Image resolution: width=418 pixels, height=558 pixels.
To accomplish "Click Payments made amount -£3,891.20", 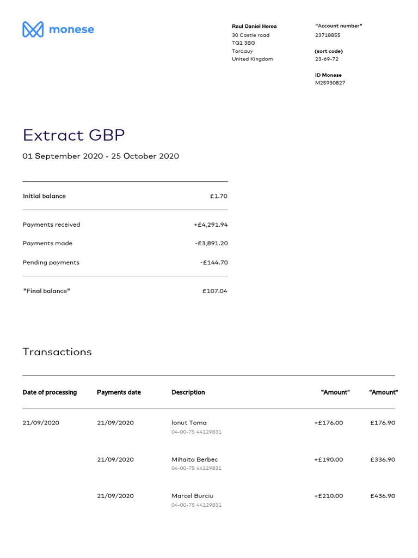I will click(211, 244).
